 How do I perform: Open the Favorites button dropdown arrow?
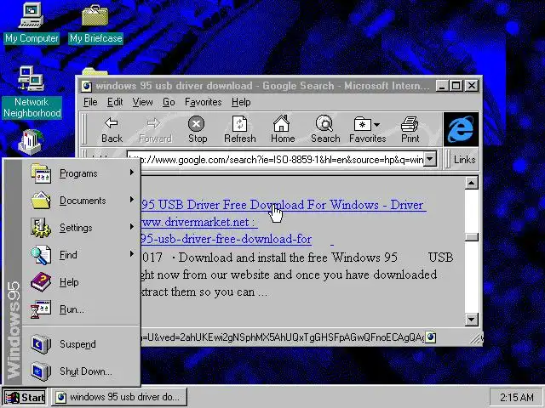377,125
